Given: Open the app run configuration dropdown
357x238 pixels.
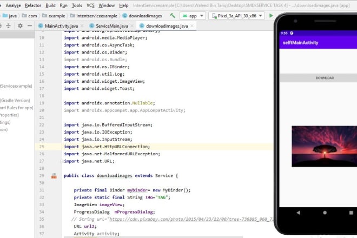Looking at the screenshot, I should pos(193,16).
